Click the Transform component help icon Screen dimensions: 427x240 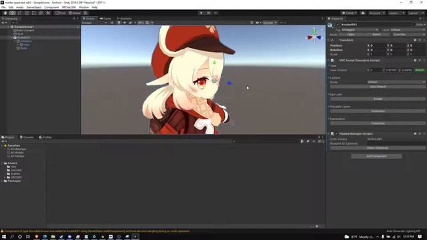coord(415,40)
